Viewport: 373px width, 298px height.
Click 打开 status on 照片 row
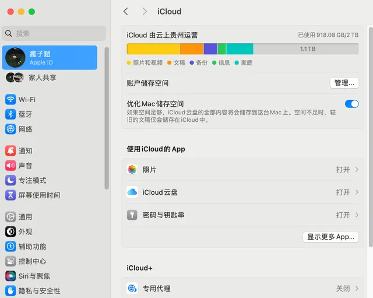(343, 170)
